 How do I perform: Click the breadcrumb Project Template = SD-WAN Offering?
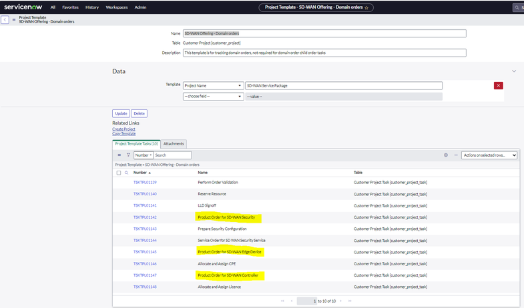pyautogui.click(x=157, y=165)
